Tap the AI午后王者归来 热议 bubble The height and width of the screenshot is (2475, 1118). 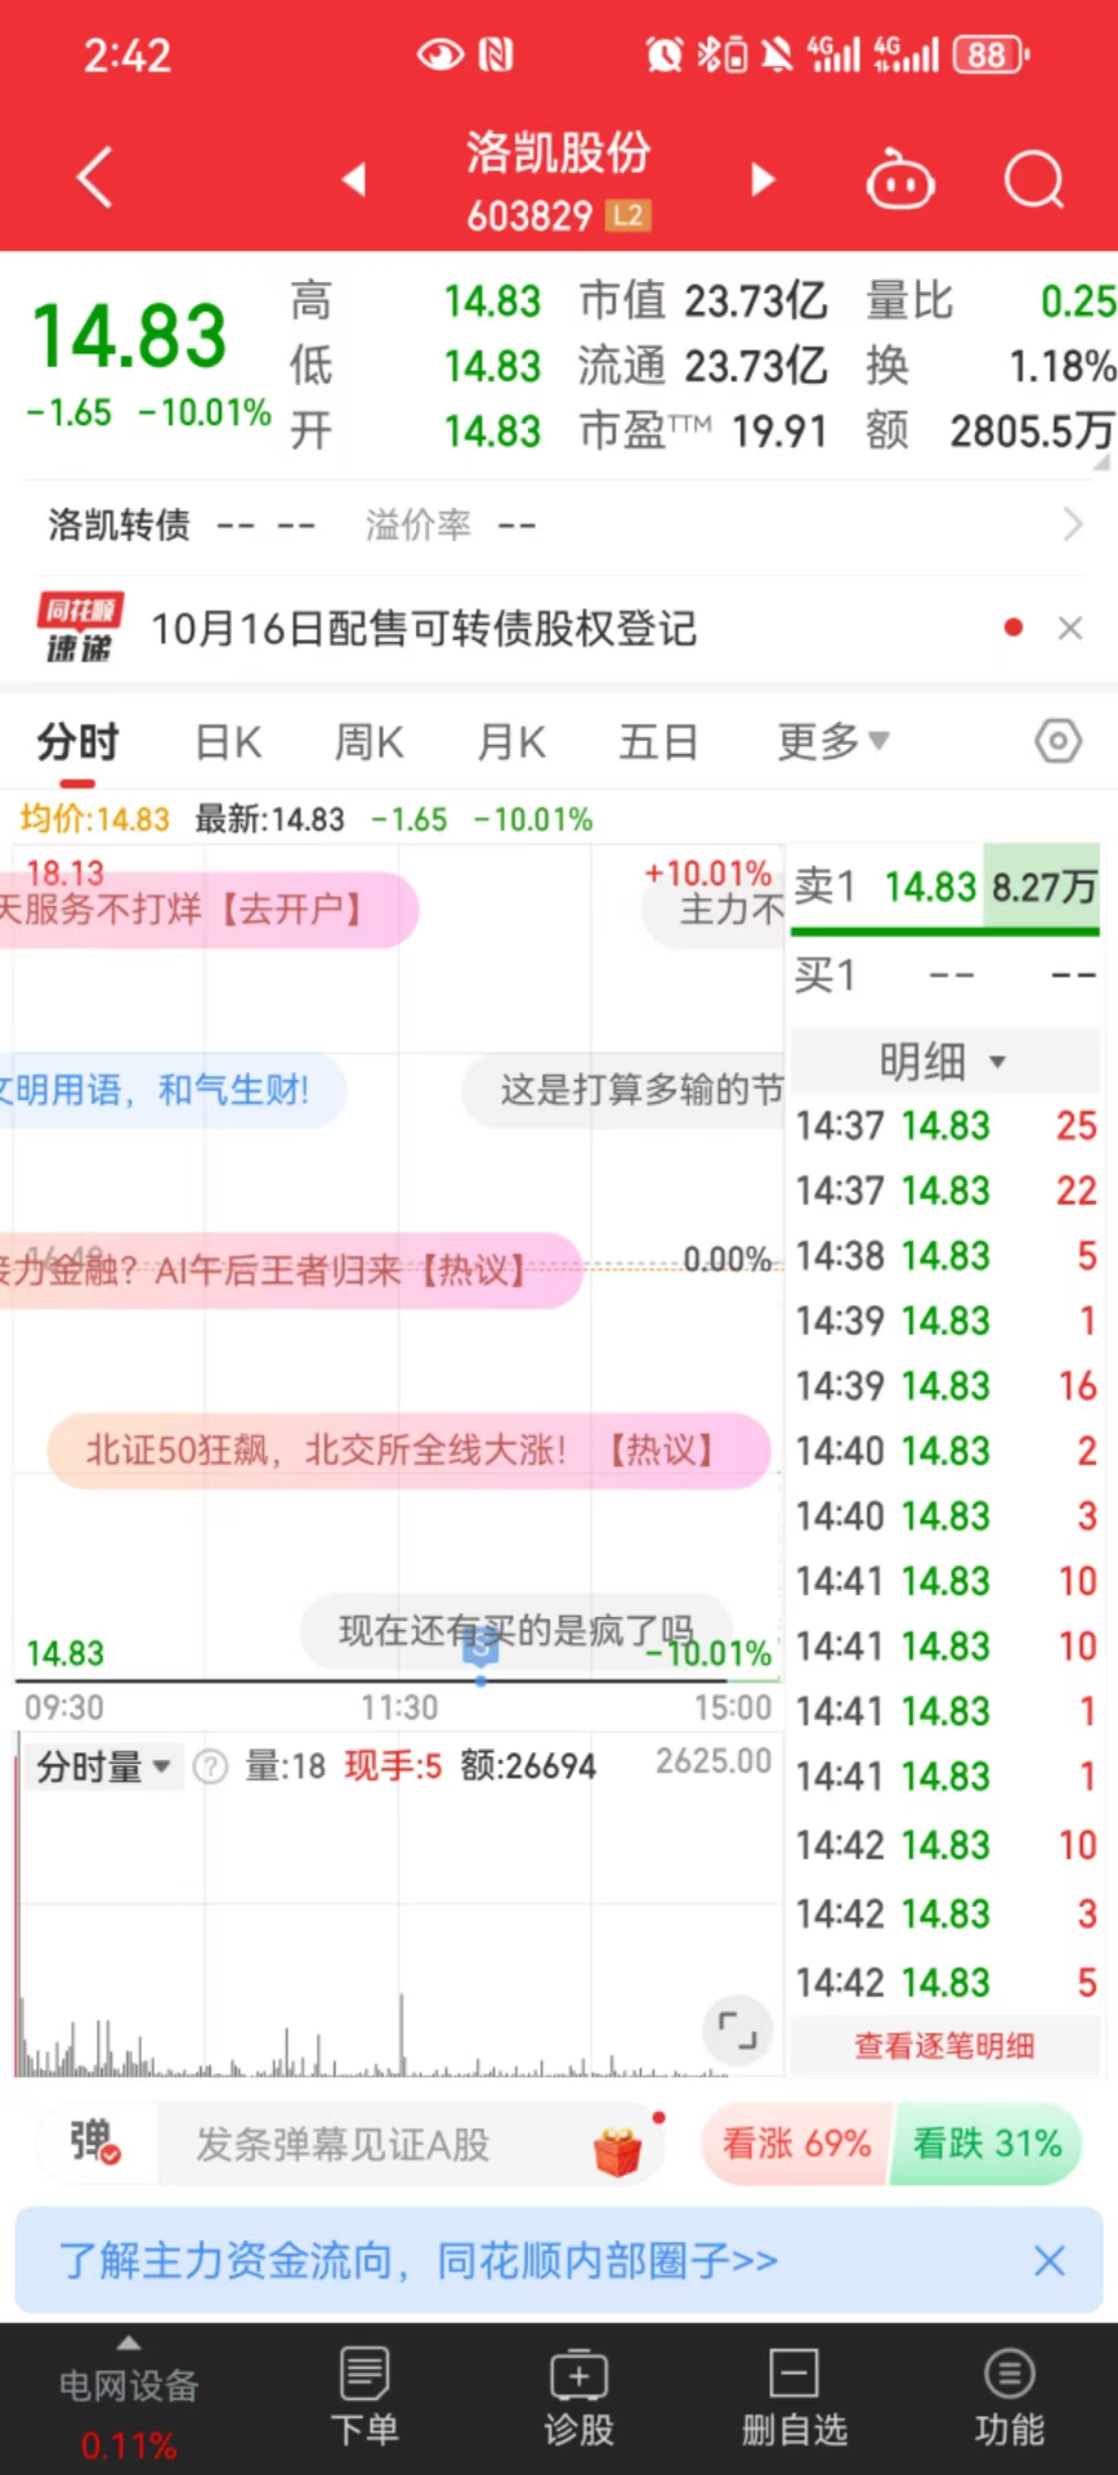point(291,1270)
